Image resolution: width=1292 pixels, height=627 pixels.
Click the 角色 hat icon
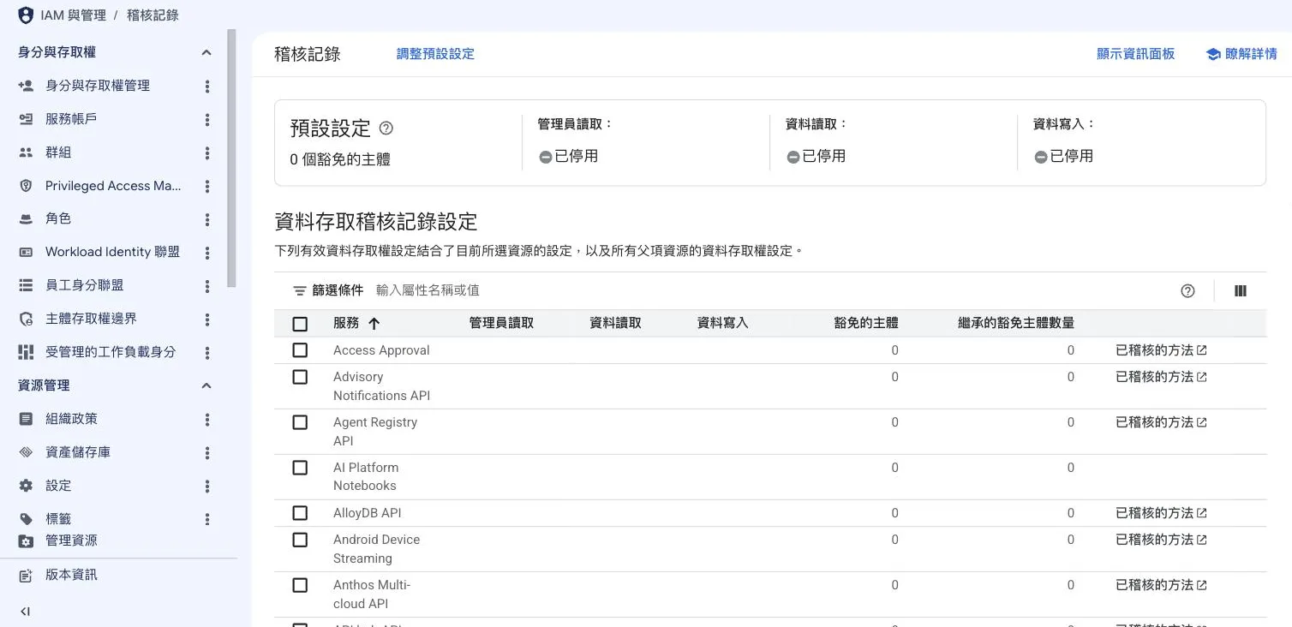[x=26, y=219]
